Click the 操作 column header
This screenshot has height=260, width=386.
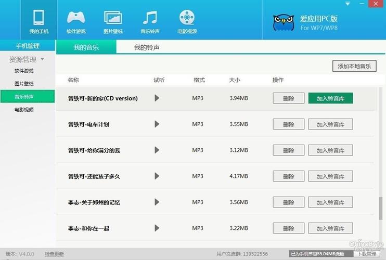click(278, 80)
